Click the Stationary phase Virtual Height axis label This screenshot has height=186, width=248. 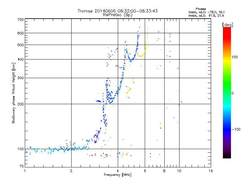point(13,93)
